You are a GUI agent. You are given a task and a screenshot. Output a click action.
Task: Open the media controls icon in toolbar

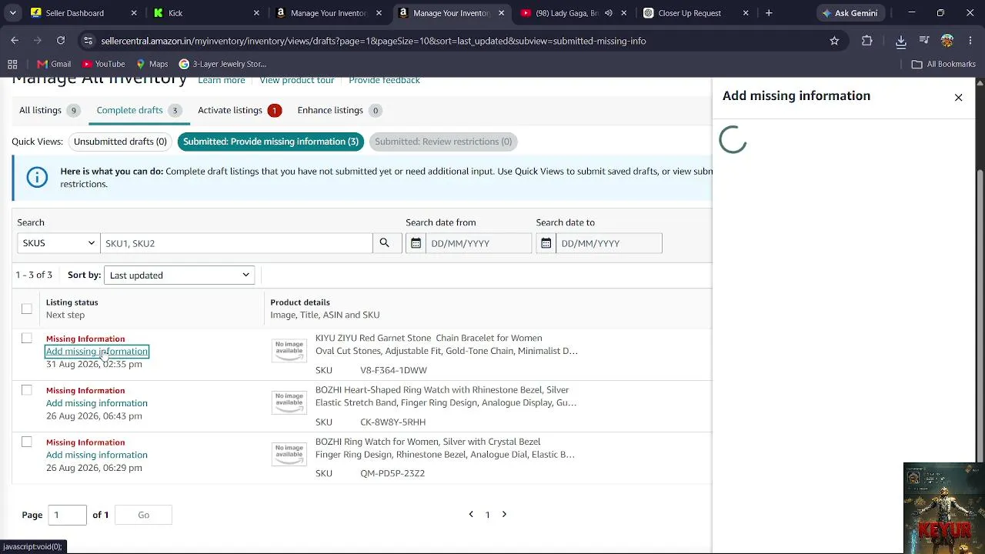(x=924, y=41)
